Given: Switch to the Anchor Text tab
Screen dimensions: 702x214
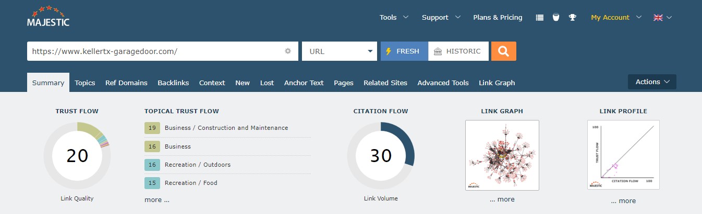Looking at the screenshot, I should (304, 83).
